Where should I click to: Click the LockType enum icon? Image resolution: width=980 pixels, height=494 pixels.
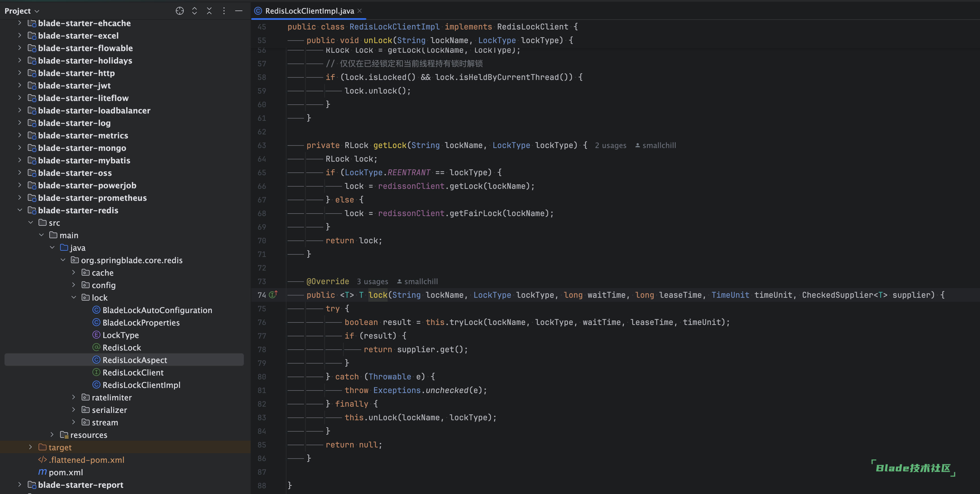click(97, 335)
